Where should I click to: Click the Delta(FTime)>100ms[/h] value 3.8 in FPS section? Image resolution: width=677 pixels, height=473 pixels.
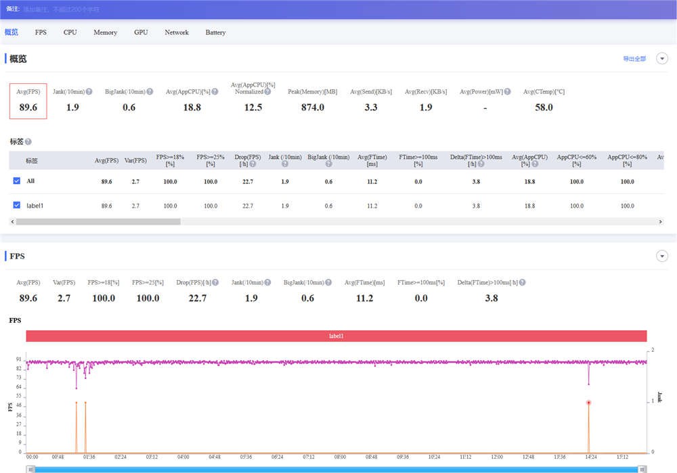pyautogui.click(x=492, y=298)
